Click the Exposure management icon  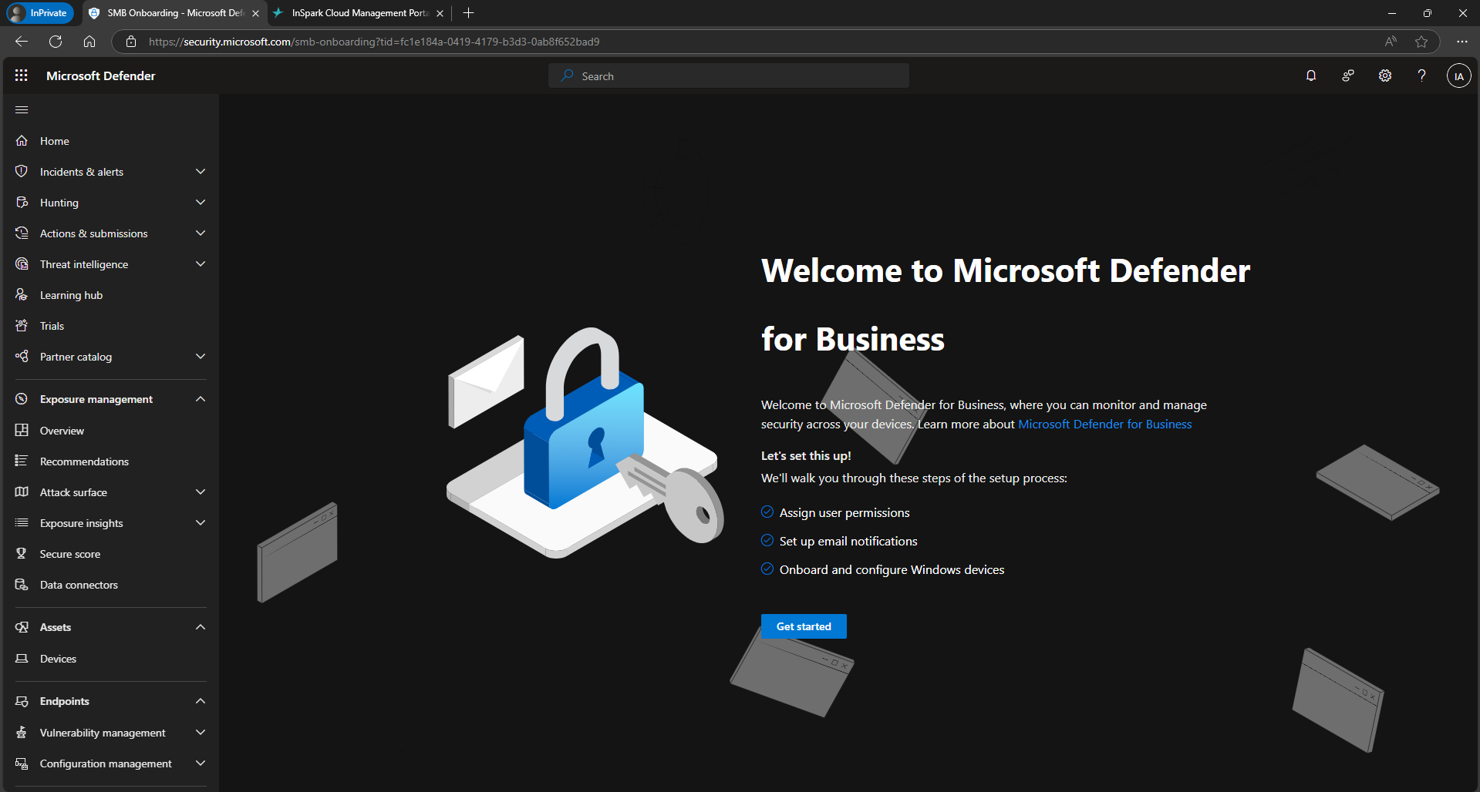tap(22, 398)
